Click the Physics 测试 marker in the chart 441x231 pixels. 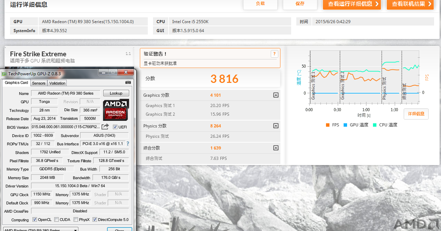coord(384,89)
